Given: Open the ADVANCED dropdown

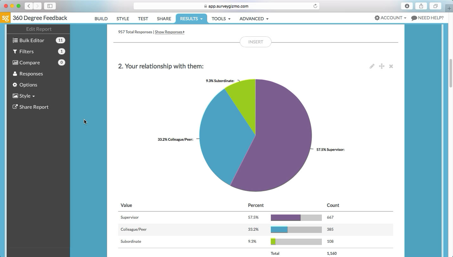Looking at the screenshot, I should 254,19.
